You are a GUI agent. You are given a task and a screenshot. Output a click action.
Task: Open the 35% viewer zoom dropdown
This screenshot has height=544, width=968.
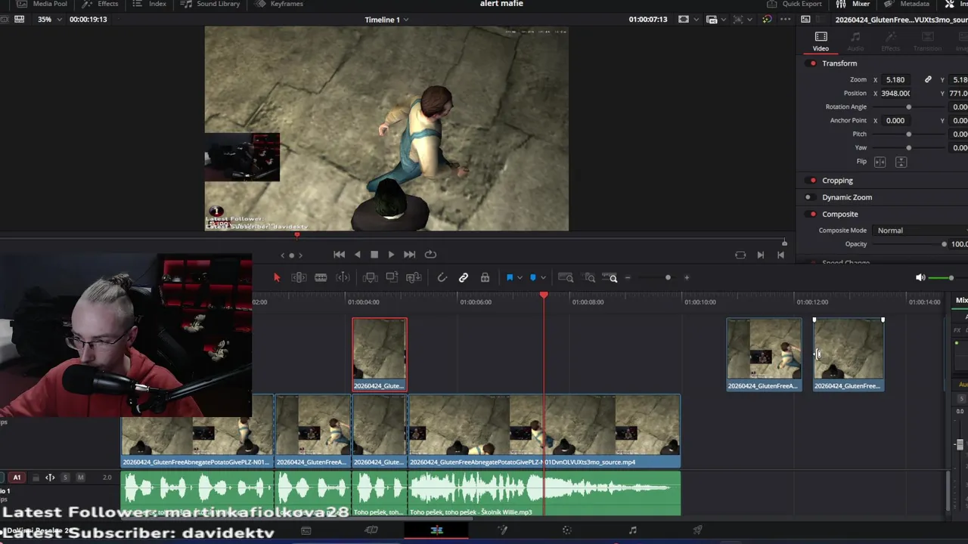[48, 20]
